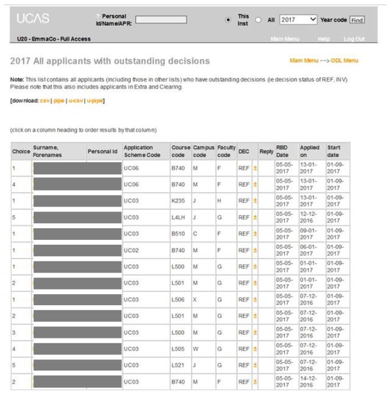Sort by Application Scheme Code column heading
The width and height of the screenshot is (390, 396).
pos(142,151)
